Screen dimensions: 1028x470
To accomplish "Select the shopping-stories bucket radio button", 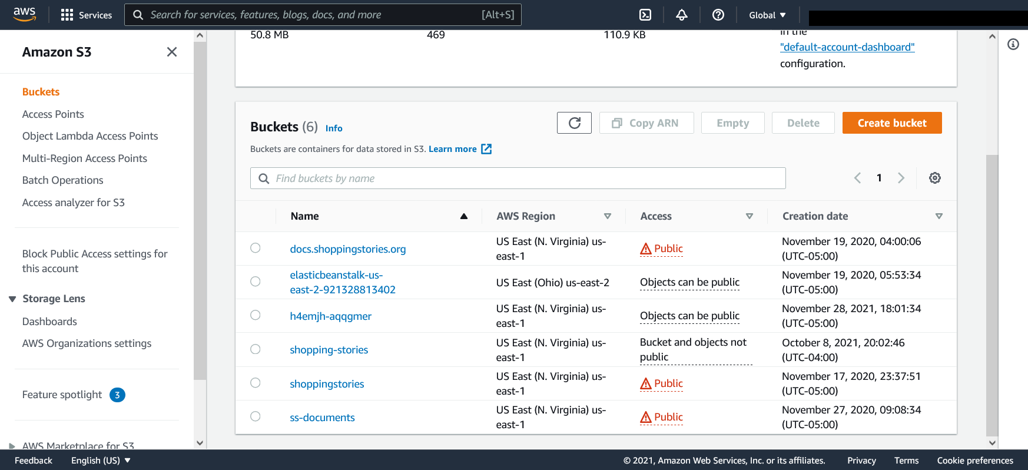I will [255, 349].
